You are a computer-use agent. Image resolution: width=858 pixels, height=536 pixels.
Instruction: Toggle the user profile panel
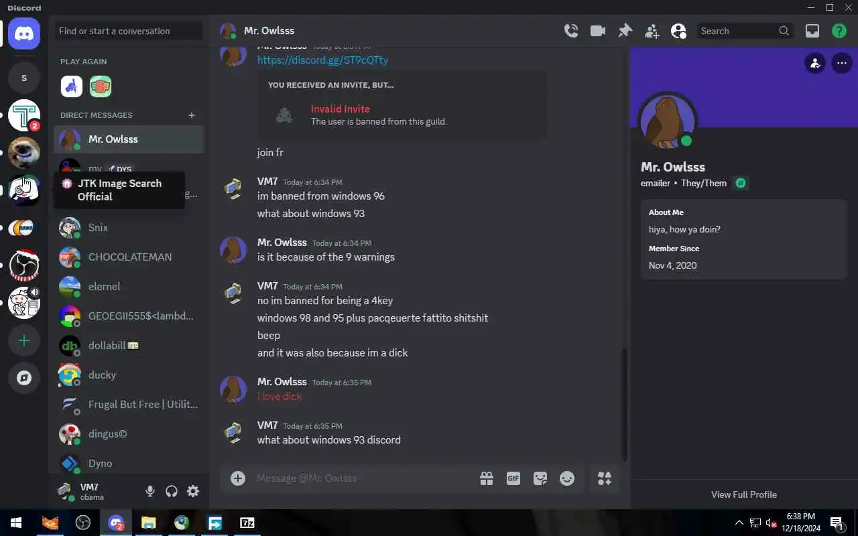point(678,31)
